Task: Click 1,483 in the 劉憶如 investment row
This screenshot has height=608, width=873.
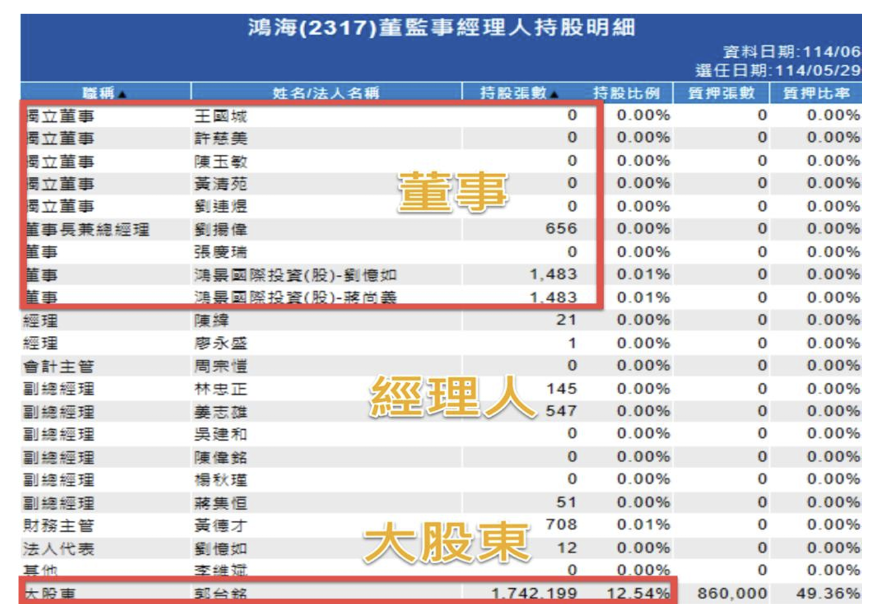Action: click(x=553, y=275)
